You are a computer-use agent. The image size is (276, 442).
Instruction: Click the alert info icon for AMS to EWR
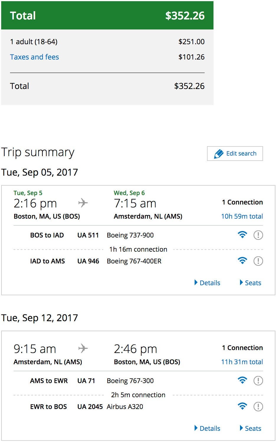(258, 381)
